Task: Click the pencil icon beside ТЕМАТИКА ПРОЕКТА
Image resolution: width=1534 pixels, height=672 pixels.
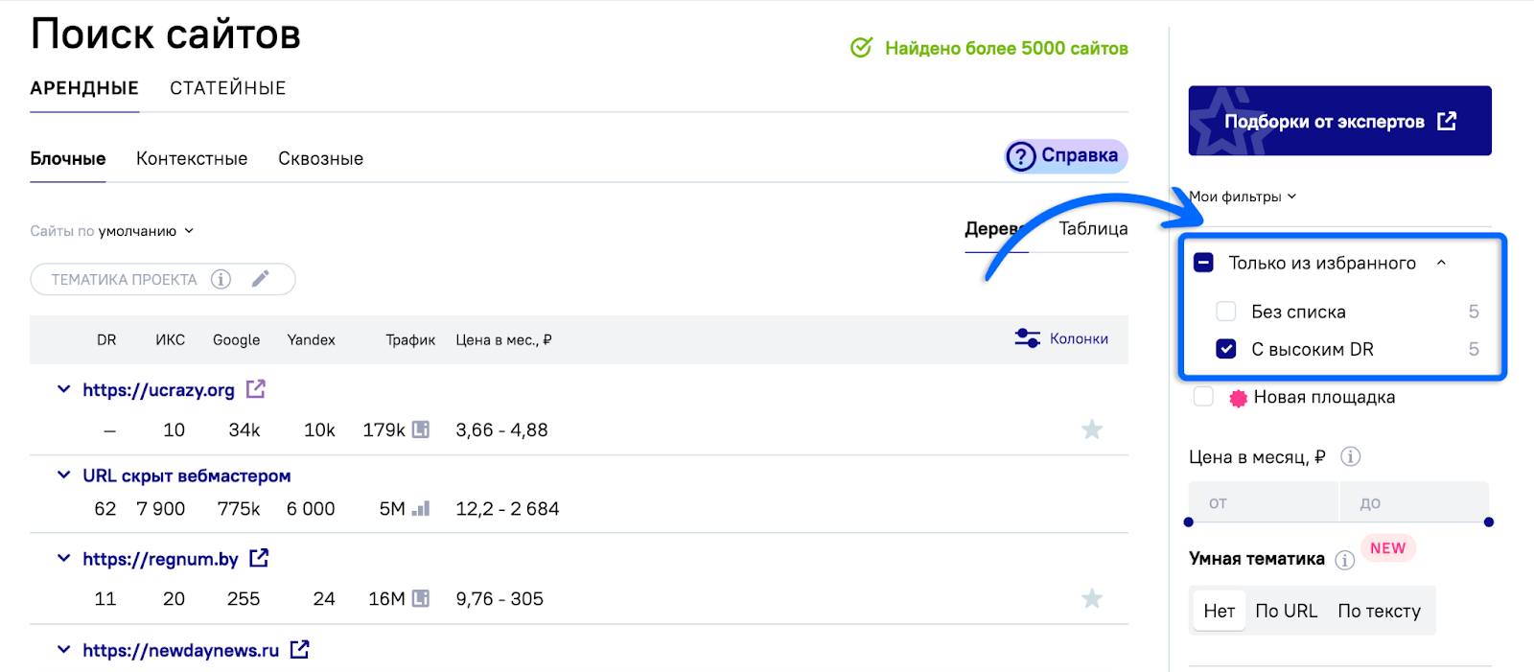Action: pos(260,279)
